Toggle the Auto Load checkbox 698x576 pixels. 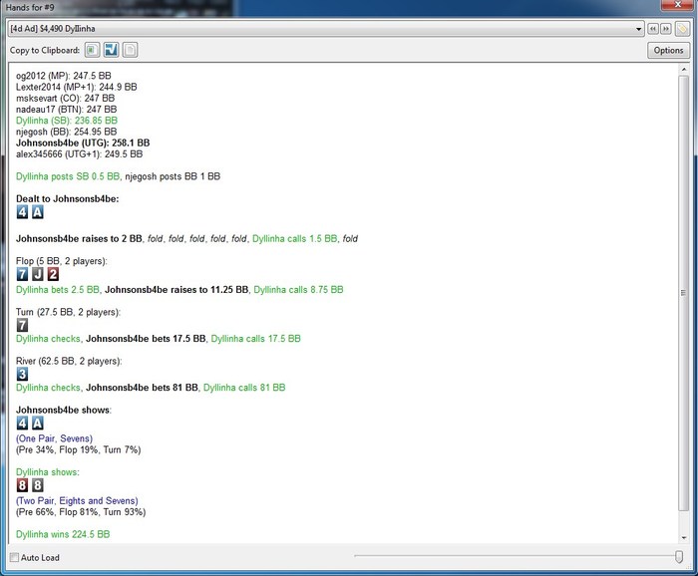[x=15, y=557]
